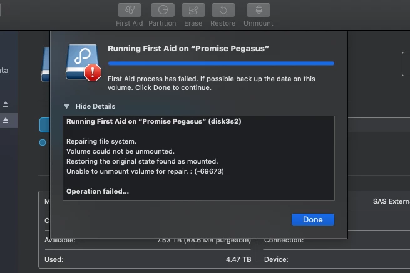Click the "Repairing file system." log line
This screenshot has width=410, height=273.
point(101,141)
